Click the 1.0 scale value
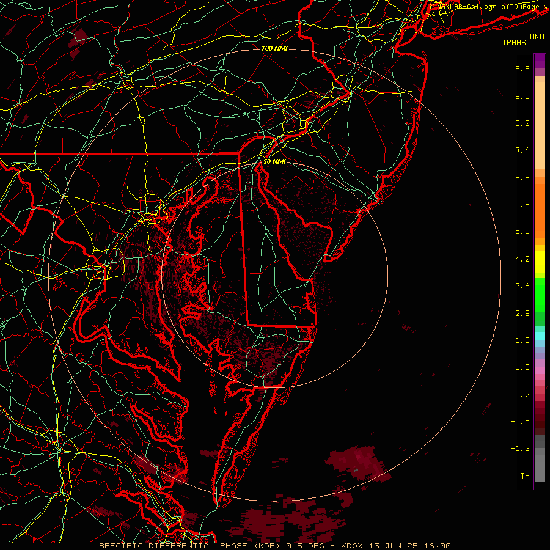Viewport: 550px width, 550px height. [522, 368]
